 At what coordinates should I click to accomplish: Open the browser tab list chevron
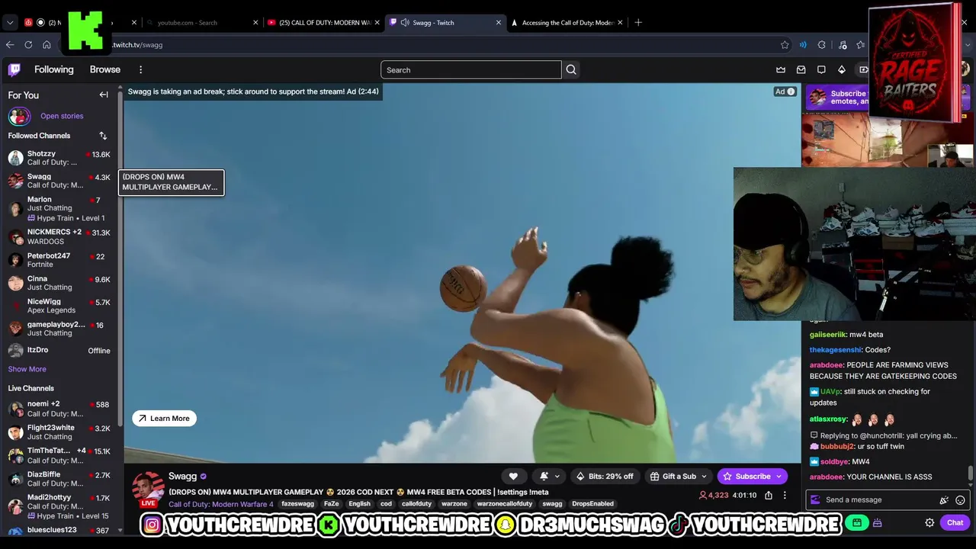pos(10,23)
